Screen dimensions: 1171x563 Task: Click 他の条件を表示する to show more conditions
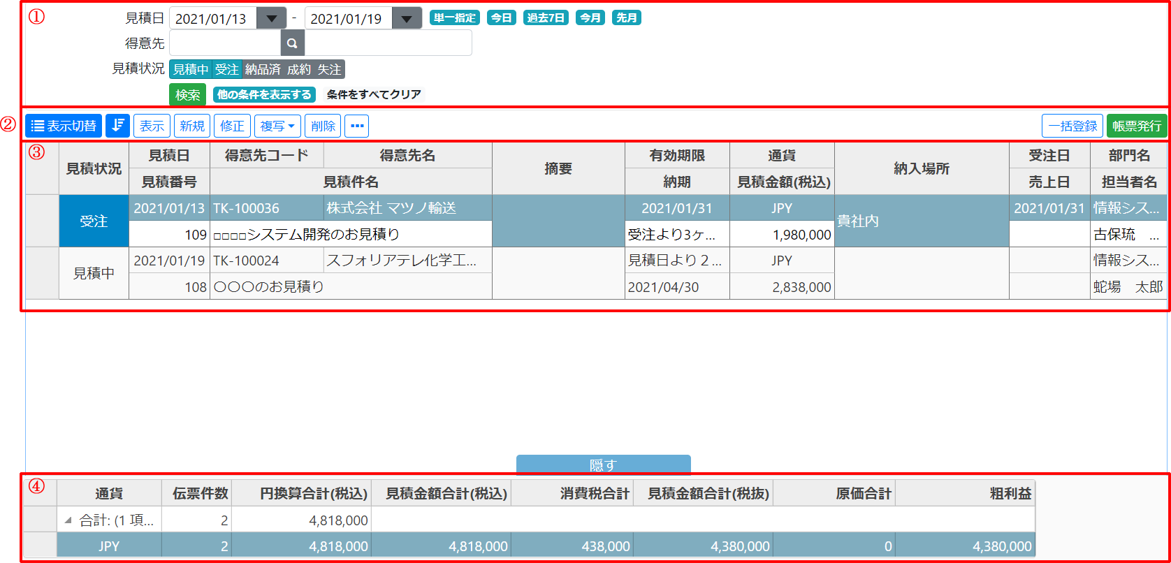(264, 94)
